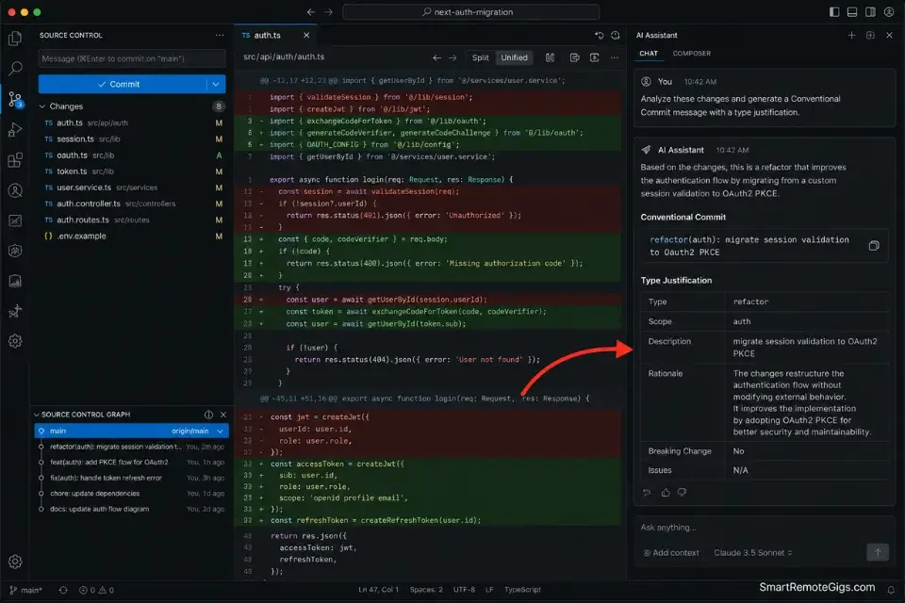Open the Search magnifier in activity bar

pos(16,68)
